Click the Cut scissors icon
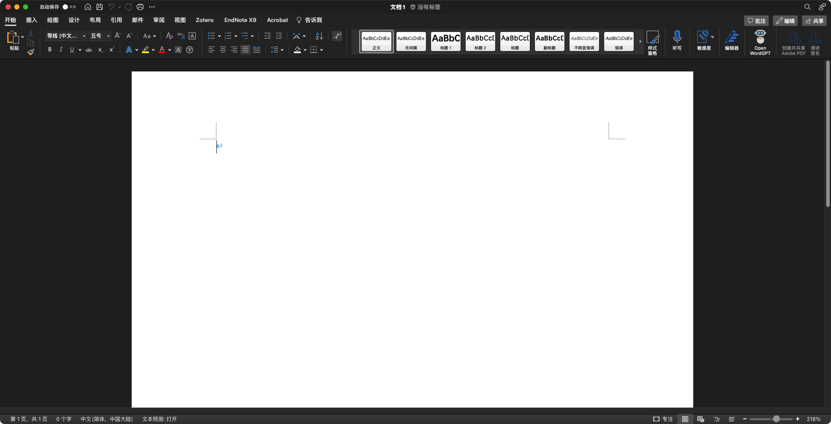 [31, 33]
